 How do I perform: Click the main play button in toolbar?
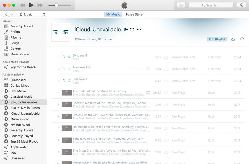[31, 5]
